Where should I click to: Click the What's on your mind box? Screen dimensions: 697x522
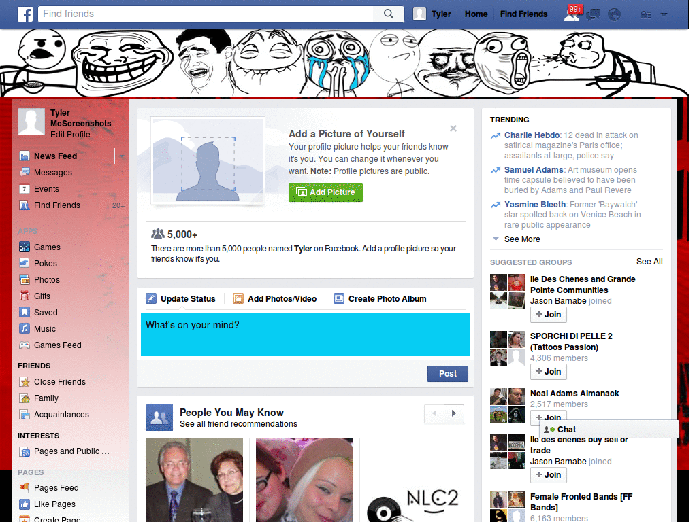[x=306, y=334]
